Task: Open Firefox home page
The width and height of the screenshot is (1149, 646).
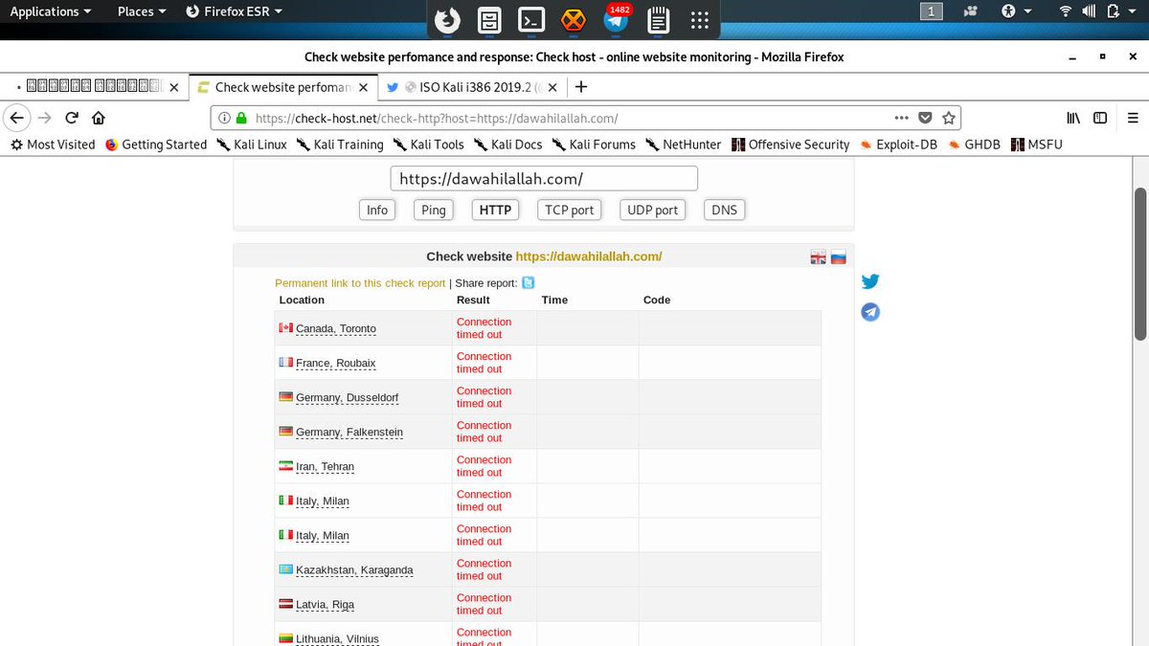Action: coord(98,118)
